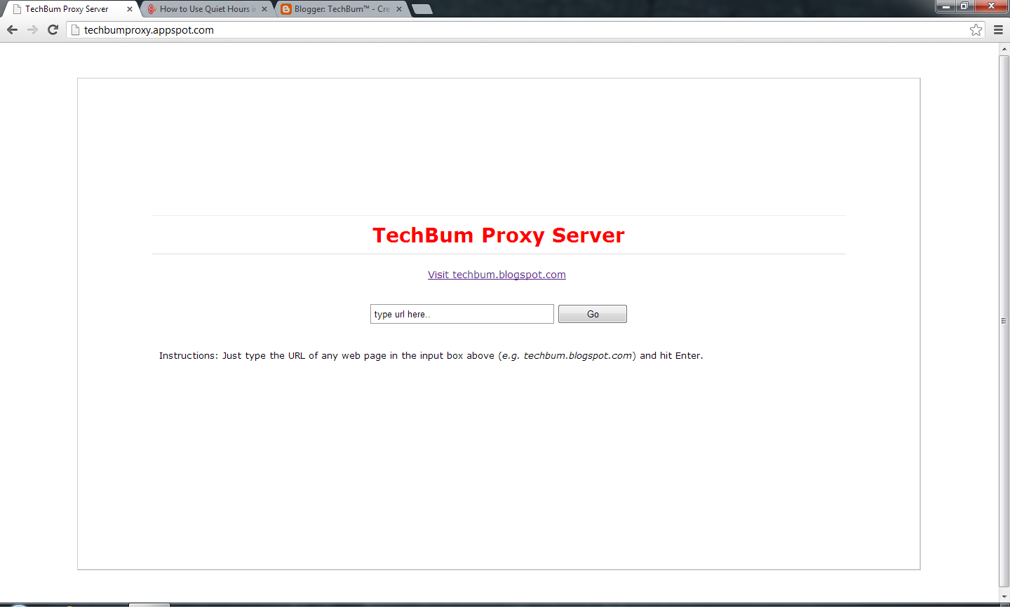Screen dimensions: 1010x611
Task: Click the TechBum Proxy Server heading
Action: tap(499, 235)
